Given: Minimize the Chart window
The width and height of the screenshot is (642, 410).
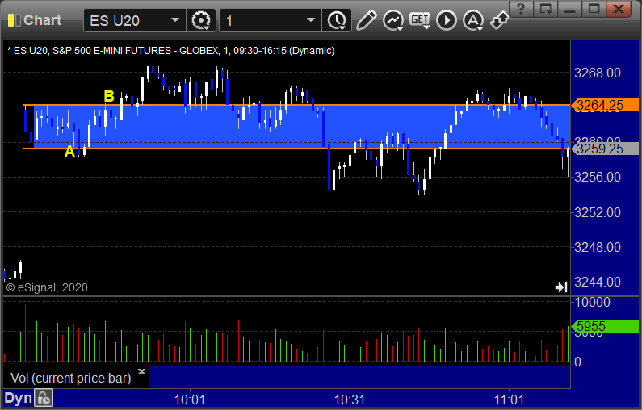Looking at the screenshot, I should 570,9.
